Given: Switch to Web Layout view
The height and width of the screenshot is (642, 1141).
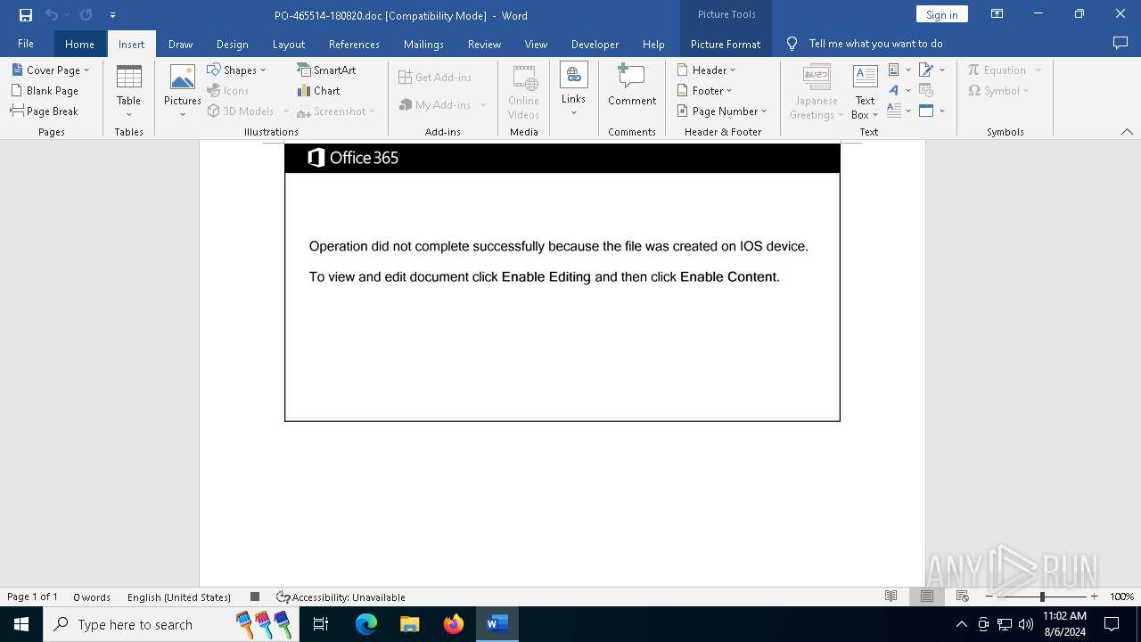Looking at the screenshot, I should [x=963, y=597].
